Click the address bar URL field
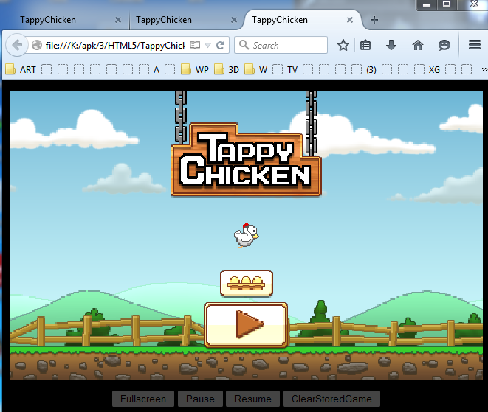Viewport: 488px width, 412px height. point(115,46)
